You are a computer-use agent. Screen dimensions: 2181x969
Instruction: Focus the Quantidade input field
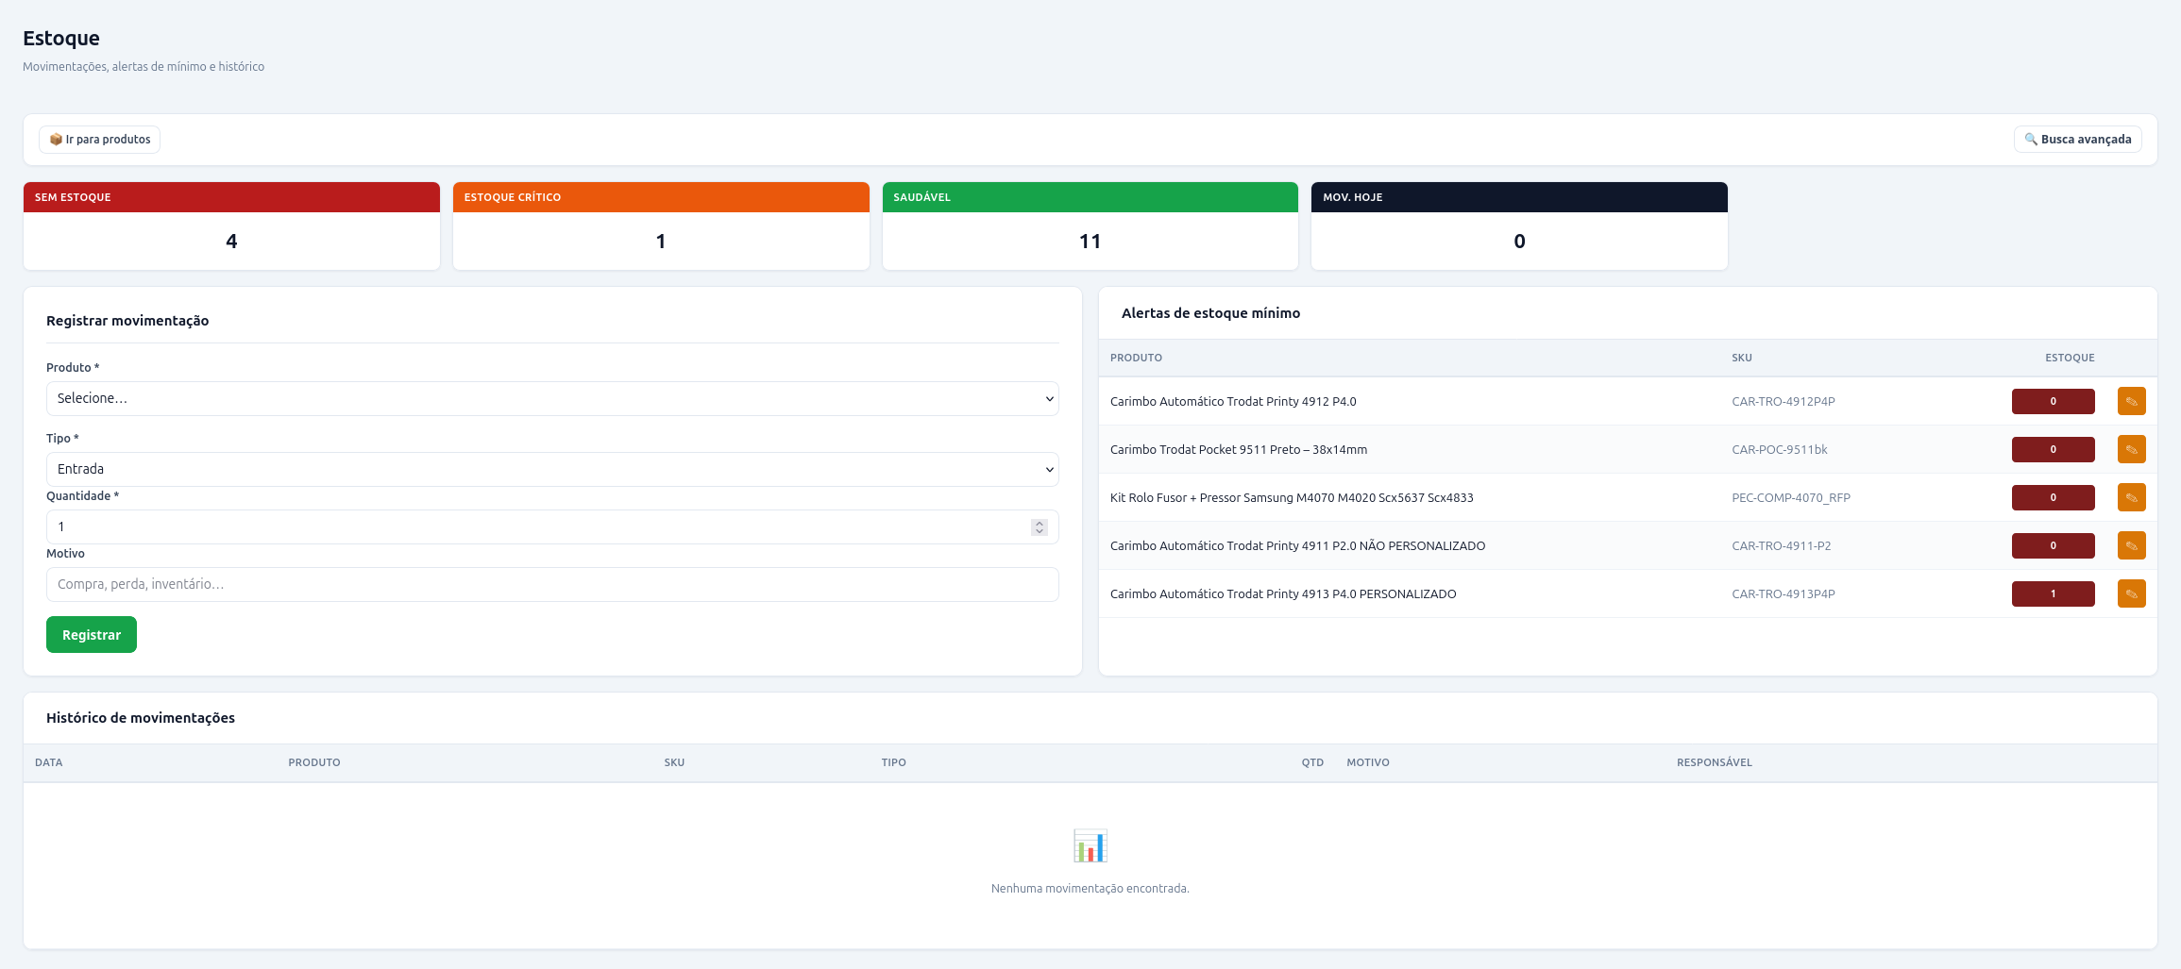pyautogui.click(x=552, y=526)
